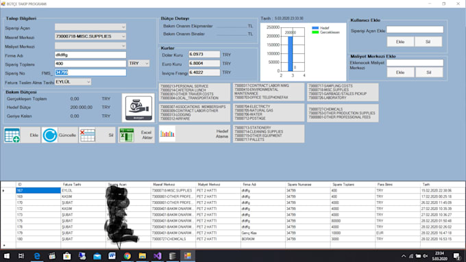Click the Sil delete-table icon

coord(88,135)
